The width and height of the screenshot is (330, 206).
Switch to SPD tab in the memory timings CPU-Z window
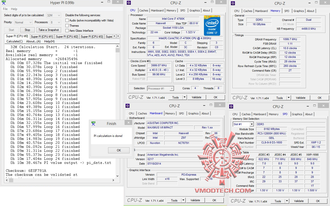point(287,11)
